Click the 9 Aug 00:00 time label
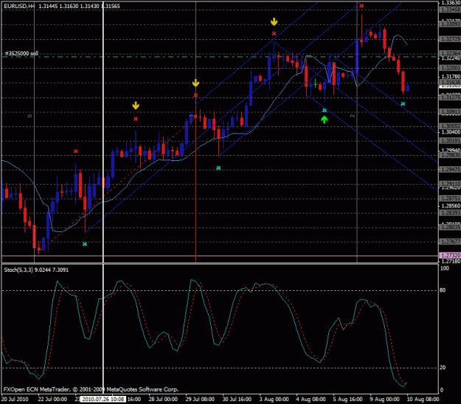 point(384,400)
